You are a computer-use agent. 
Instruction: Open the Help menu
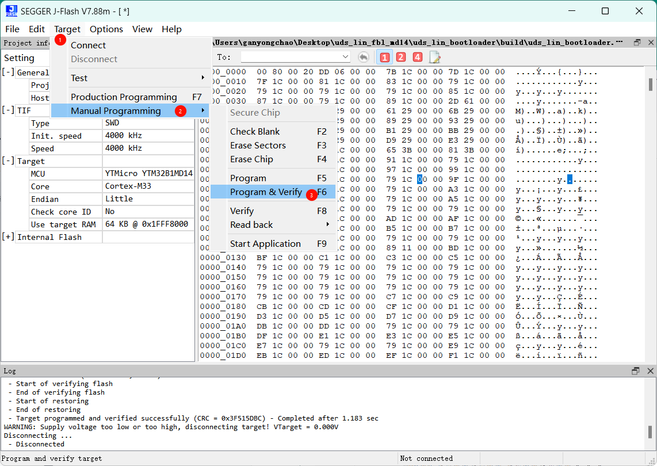(x=171, y=29)
